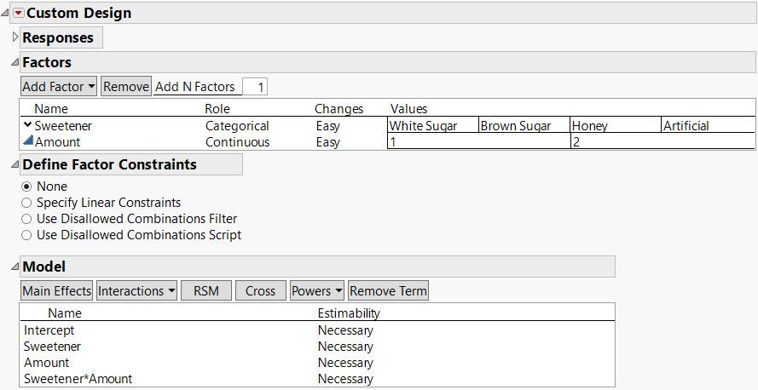Collapse the Define Factor Constraints section
The height and width of the screenshot is (390, 758).
click(x=14, y=164)
